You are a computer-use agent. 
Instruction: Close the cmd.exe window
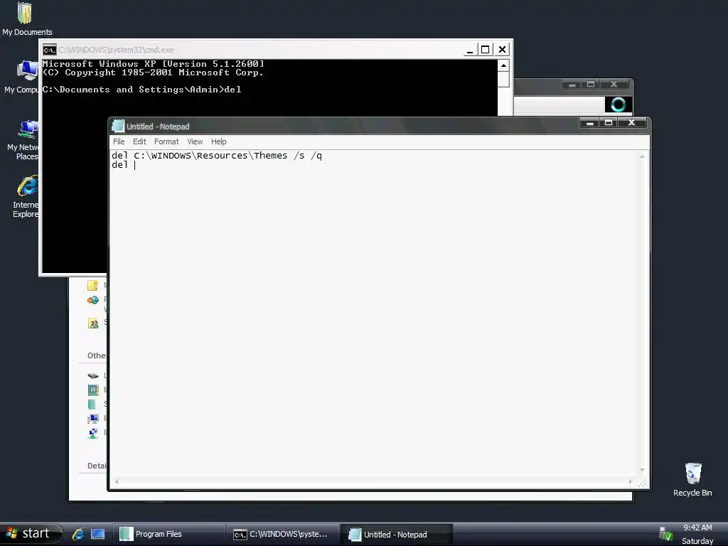click(502, 50)
